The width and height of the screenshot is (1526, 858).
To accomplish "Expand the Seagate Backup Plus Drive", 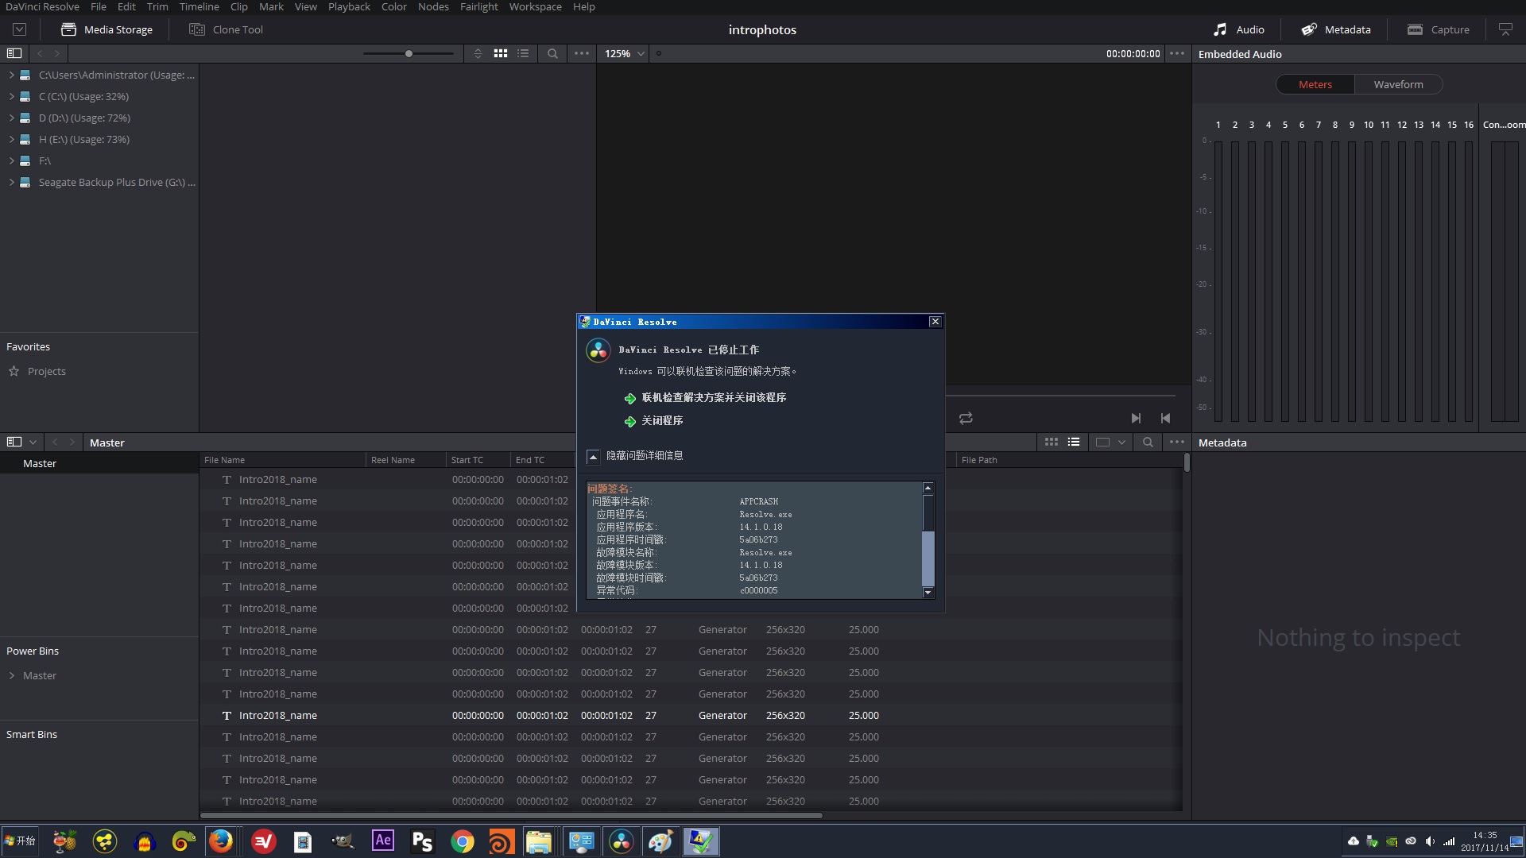I will (x=11, y=182).
